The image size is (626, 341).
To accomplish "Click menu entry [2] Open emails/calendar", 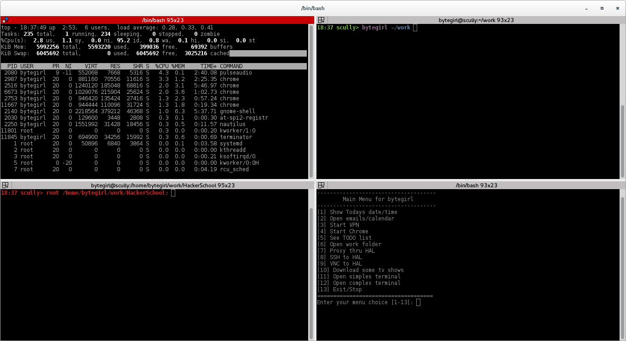I will click(x=356, y=219).
